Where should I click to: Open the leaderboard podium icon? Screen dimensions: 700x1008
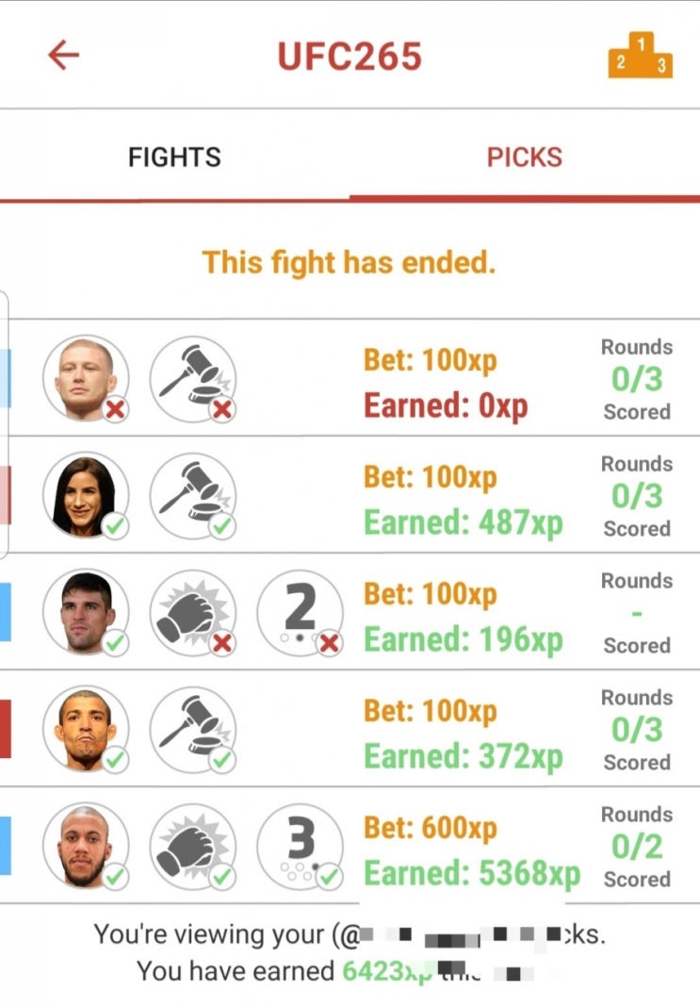click(640, 56)
